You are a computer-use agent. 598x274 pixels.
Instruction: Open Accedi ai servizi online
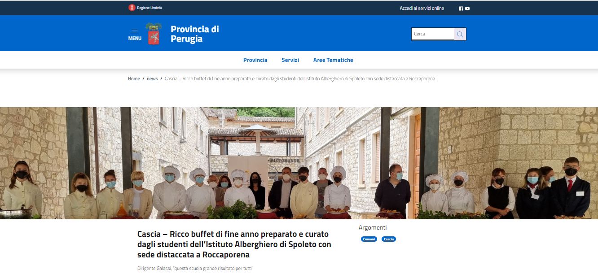pyautogui.click(x=422, y=8)
